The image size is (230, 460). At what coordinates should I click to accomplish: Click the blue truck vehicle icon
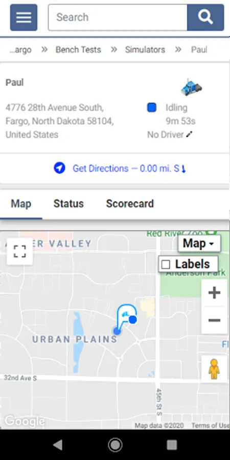191,87
